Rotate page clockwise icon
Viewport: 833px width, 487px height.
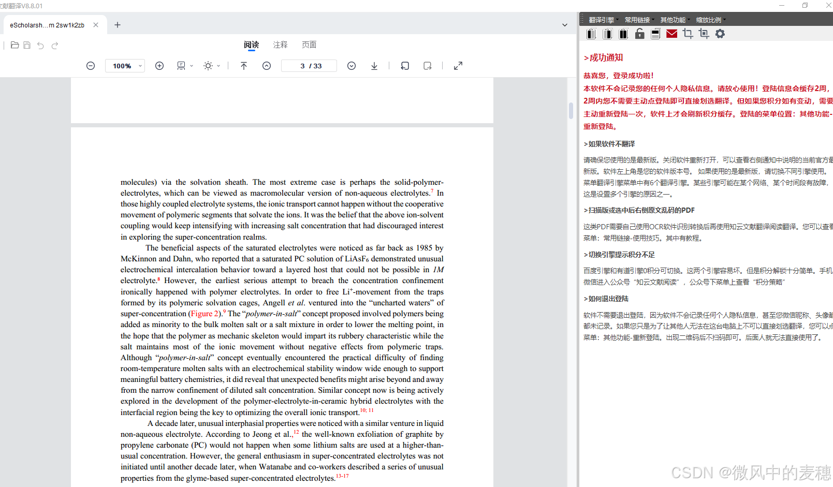click(x=428, y=66)
